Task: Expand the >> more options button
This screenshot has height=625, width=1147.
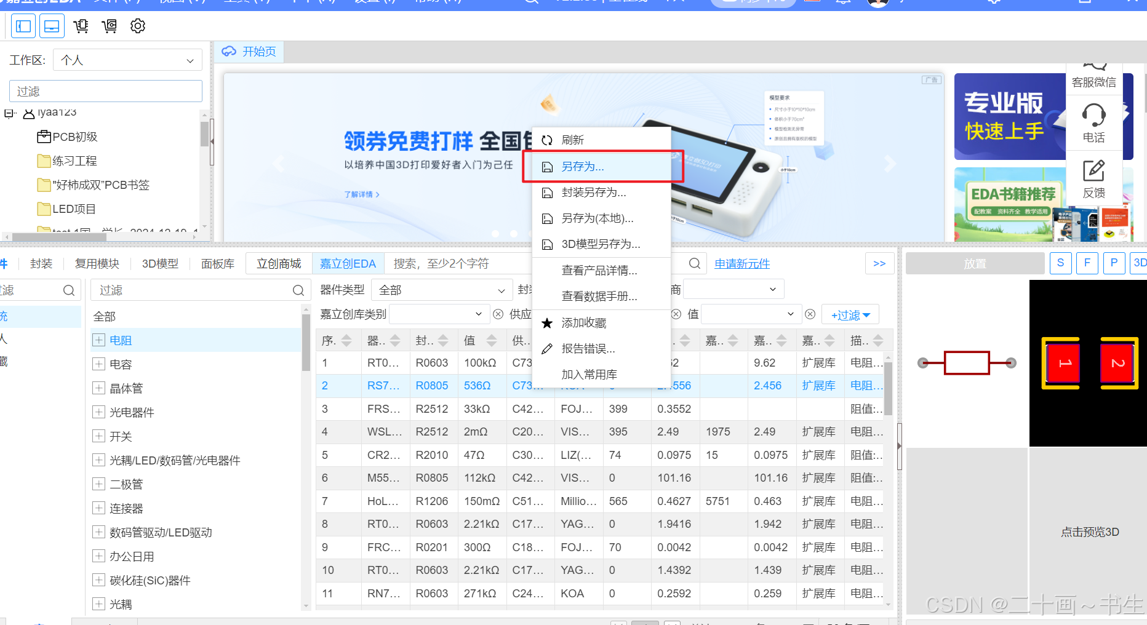Action: coord(879,263)
